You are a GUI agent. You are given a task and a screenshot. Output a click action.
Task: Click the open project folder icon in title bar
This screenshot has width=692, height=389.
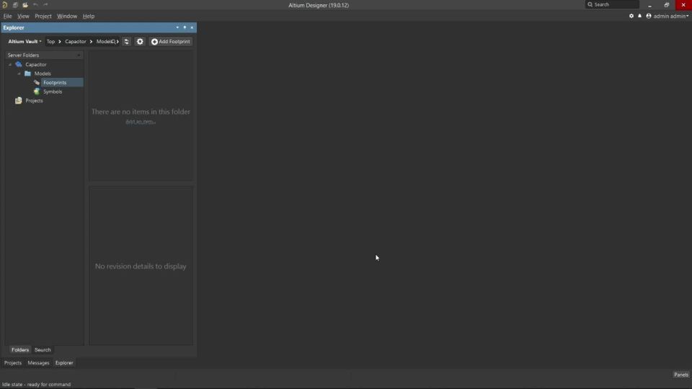25,5
